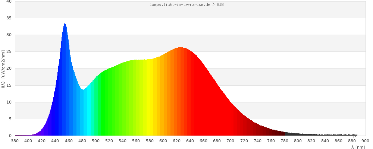
Task: Click the 0 tick label on the y-axis
Action: 10,136
